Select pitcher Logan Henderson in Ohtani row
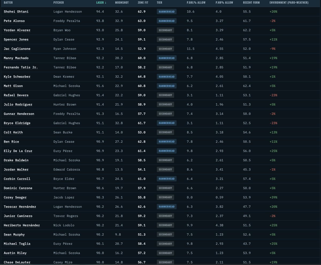This screenshot has width=321, height=265. (x=68, y=12)
